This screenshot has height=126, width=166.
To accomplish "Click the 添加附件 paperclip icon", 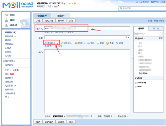I will [x=46, y=43].
